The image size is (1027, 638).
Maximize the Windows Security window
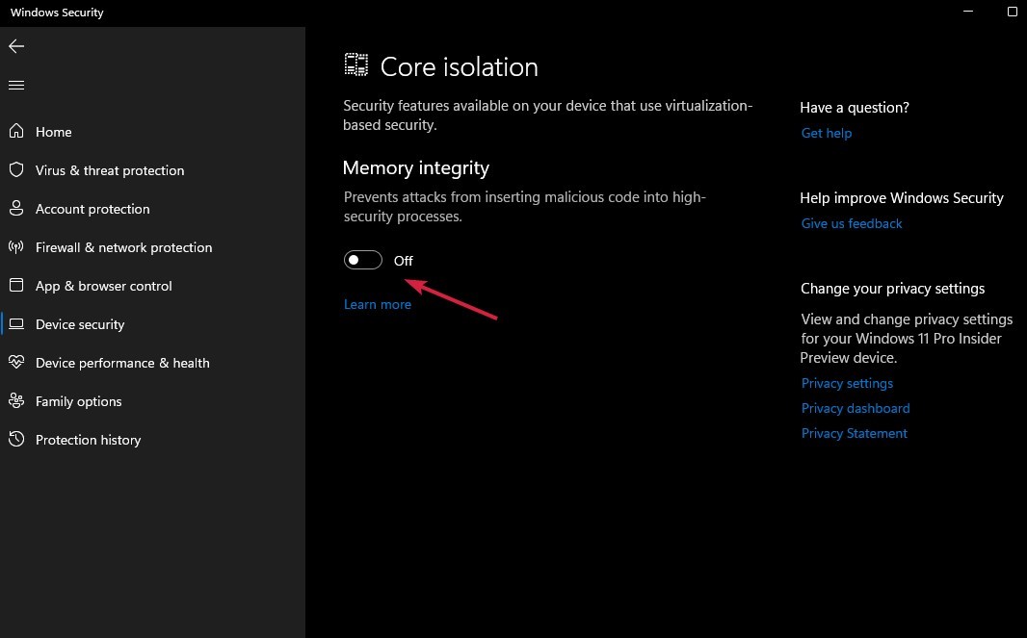click(1012, 12)
